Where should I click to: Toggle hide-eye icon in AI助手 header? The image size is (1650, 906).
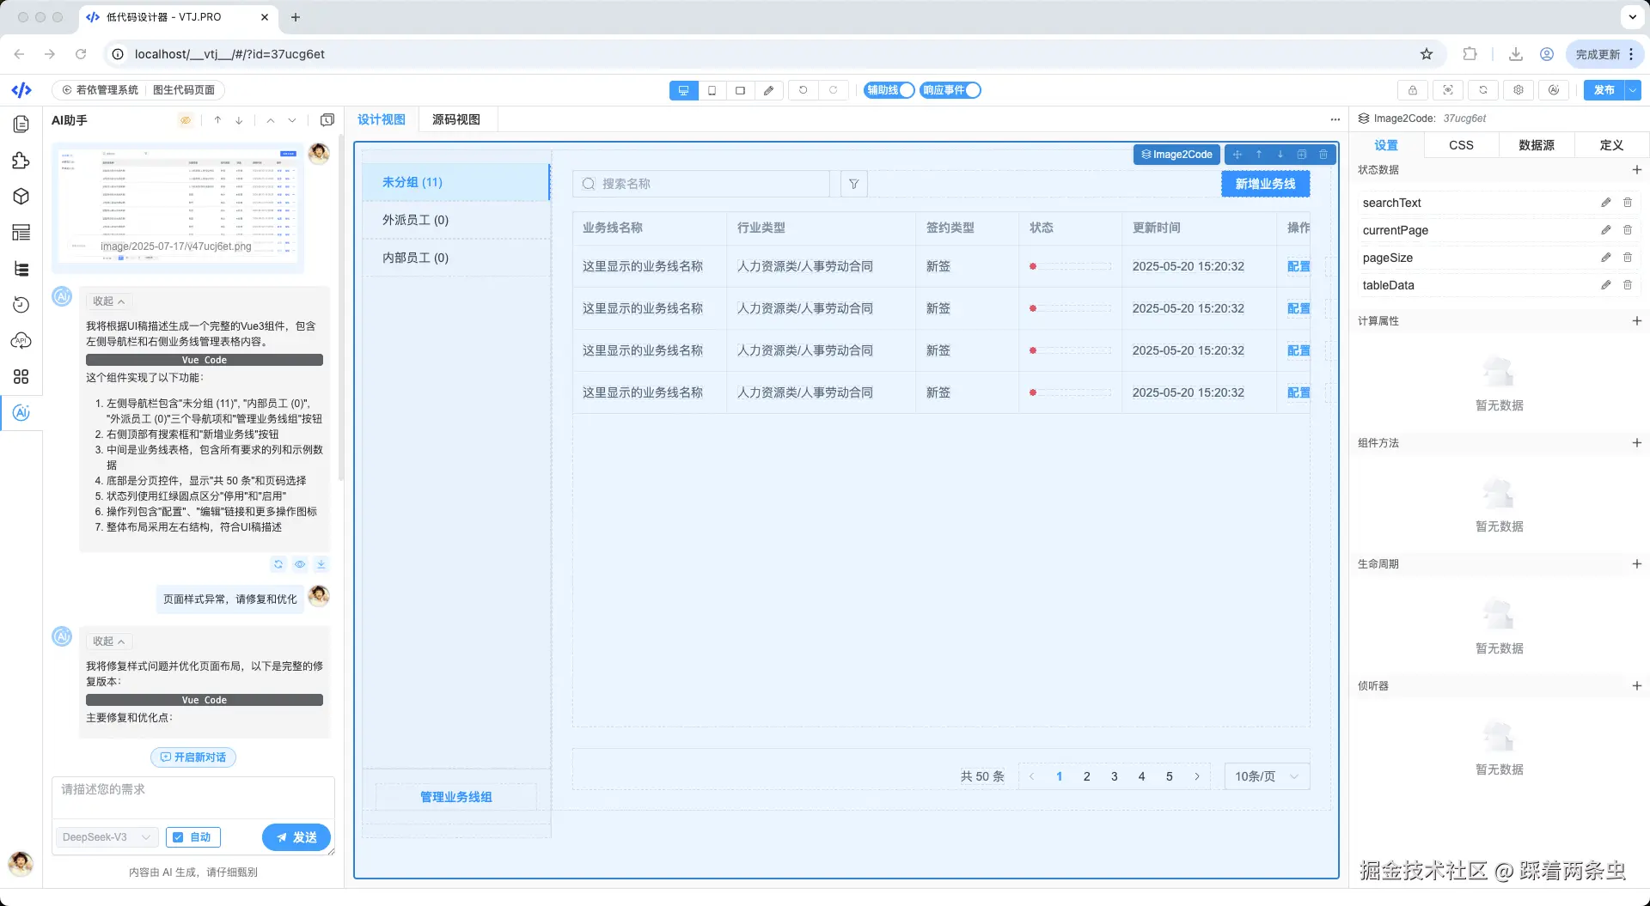pyautogui.click(x=186, y=120)
